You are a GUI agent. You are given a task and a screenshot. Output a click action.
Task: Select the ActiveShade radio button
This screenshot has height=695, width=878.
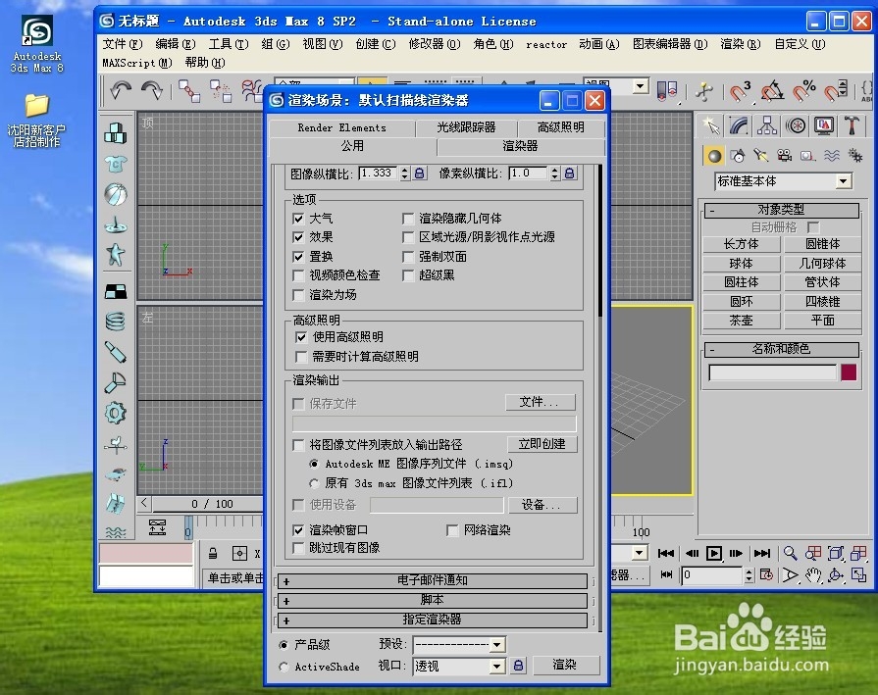click(x=284, y=667)
